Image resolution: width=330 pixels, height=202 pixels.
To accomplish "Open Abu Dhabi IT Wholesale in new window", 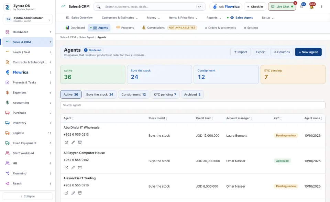I will pyautogui.click(x=66, y=143).
